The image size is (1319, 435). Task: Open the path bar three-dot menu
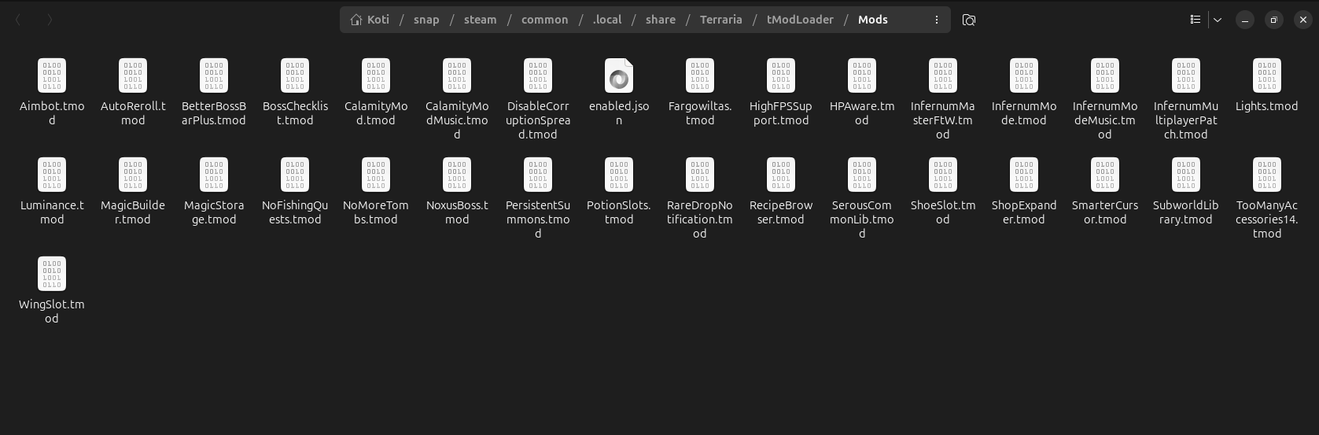[x=936, y=20]
